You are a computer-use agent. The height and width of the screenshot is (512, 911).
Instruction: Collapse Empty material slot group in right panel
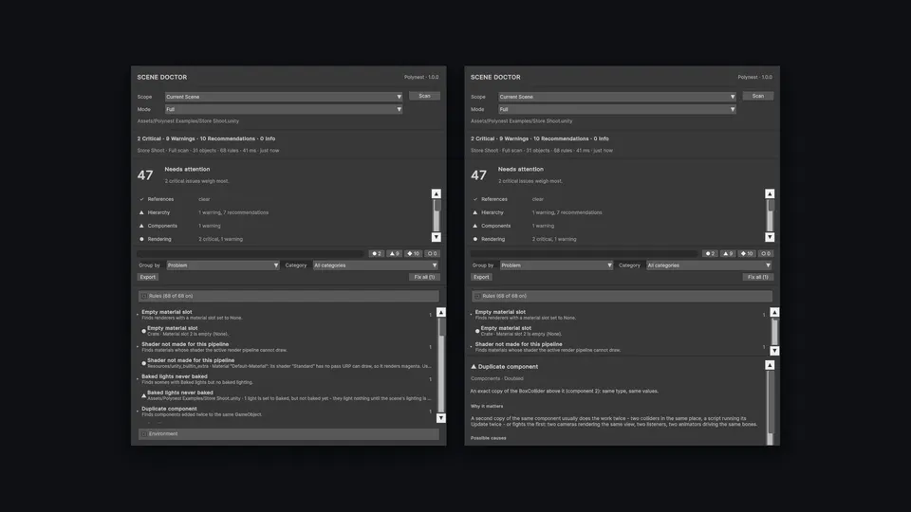coord(472,314)
